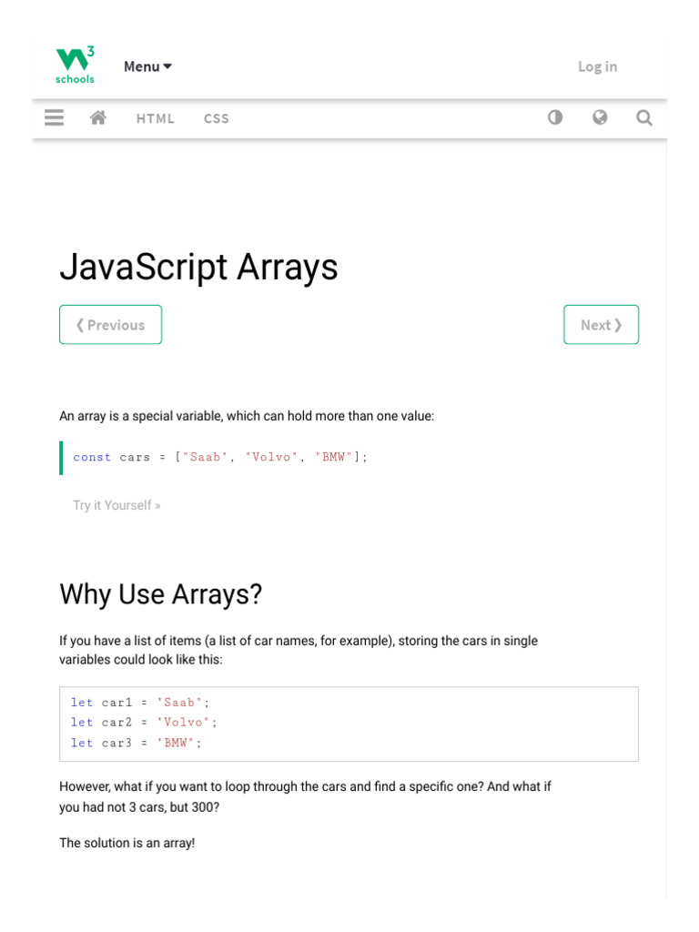
Task: Click the JavaScript Arrays heading
Action: [198, 267]
